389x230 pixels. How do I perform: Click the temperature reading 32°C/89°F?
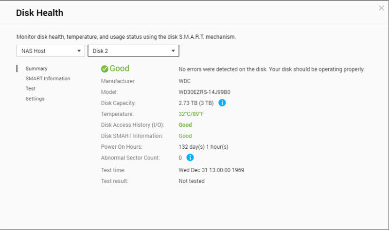tap(191, 114)
